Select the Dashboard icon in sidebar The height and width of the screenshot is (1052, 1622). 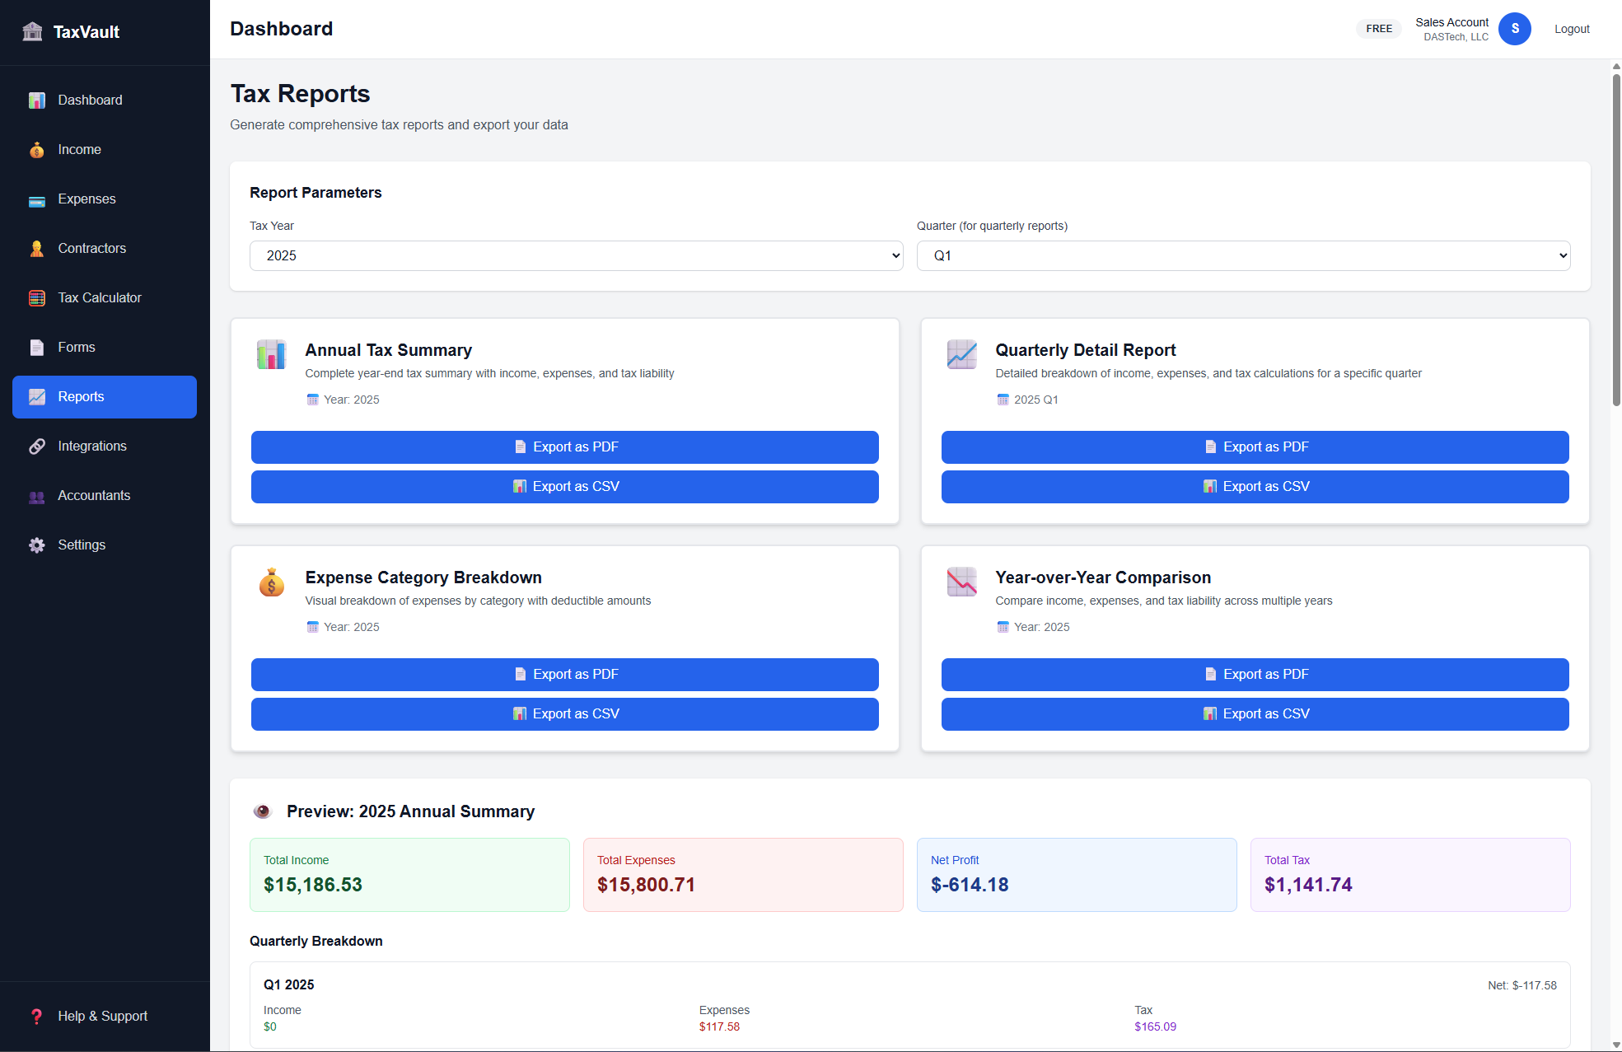(x=37, y=100)
